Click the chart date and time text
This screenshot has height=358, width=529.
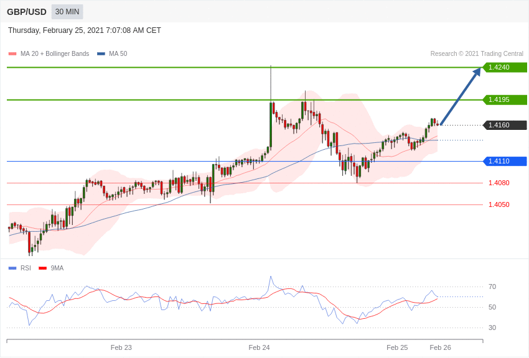85,30
